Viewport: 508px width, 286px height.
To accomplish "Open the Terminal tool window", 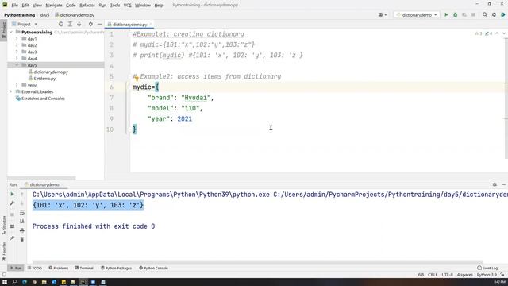I will coord(84,269).
